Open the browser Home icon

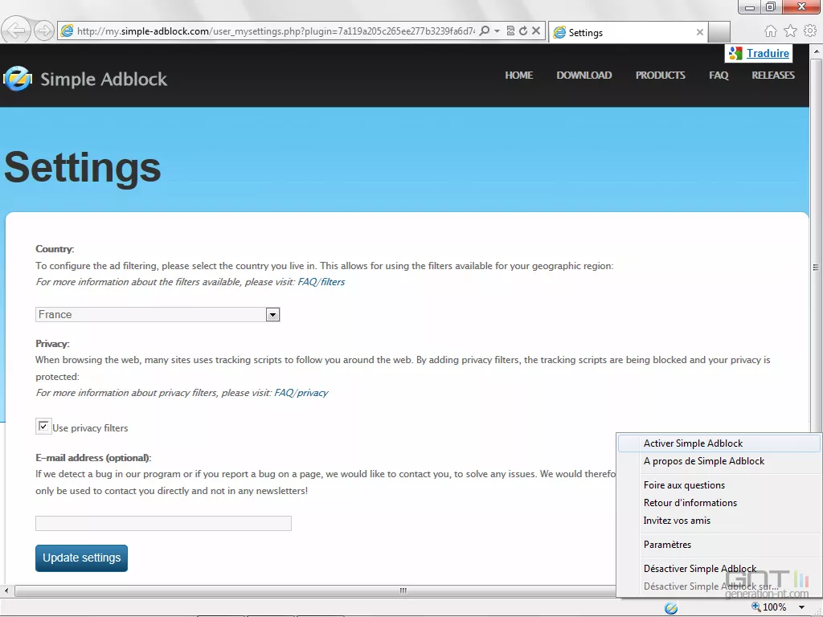coord(771,31)
